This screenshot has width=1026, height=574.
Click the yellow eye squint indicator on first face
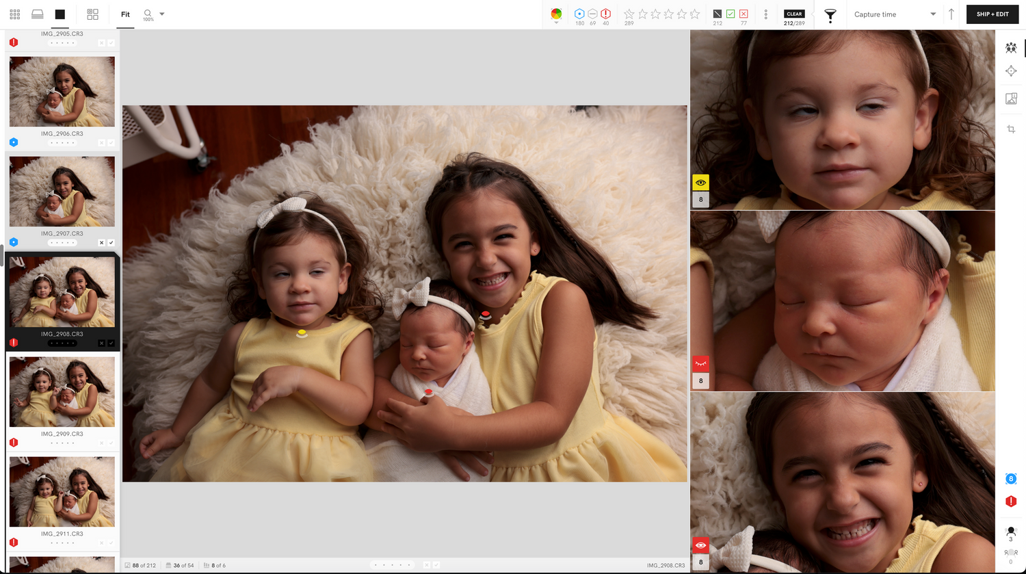[x=700, y=183]
